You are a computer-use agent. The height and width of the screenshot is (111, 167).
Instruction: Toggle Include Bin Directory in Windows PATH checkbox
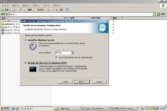pyautogui.click(x=26, y=63)
